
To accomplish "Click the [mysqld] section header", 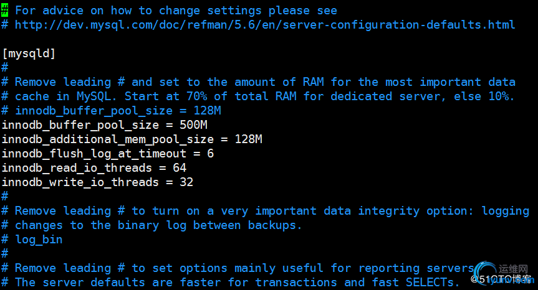I will 29,54.
